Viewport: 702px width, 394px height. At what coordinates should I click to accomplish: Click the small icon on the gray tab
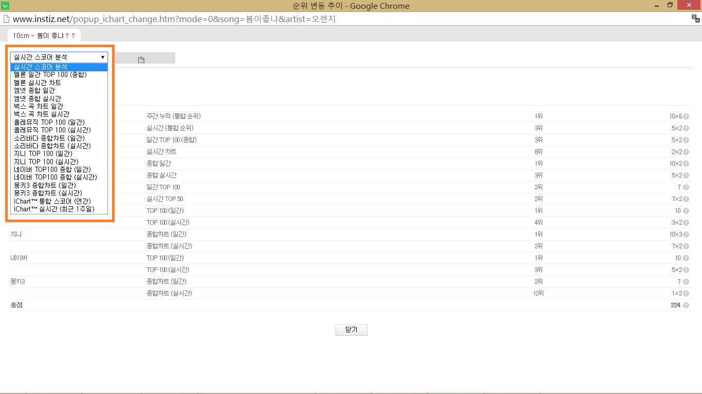click(141, 60)
